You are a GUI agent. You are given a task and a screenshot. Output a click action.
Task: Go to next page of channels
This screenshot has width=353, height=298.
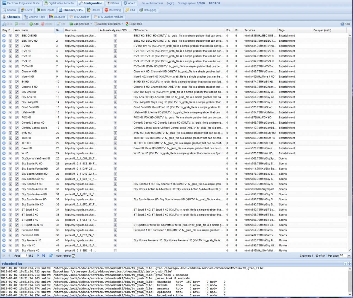[x=38, y=256]
